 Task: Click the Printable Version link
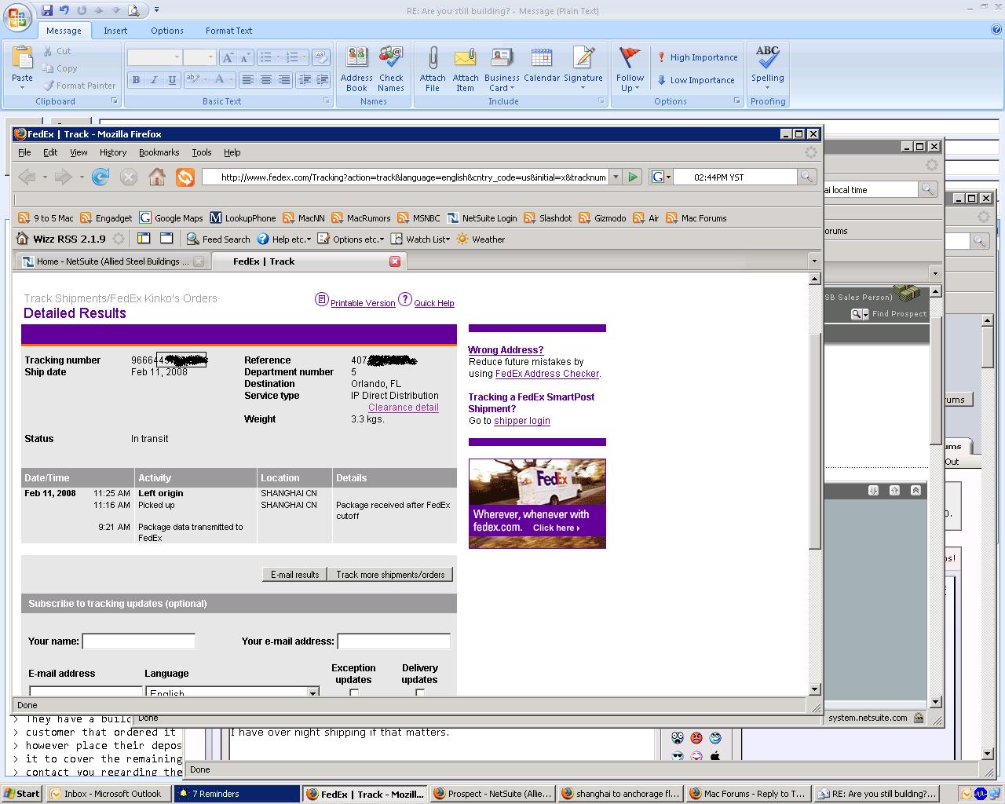point(363,303)
